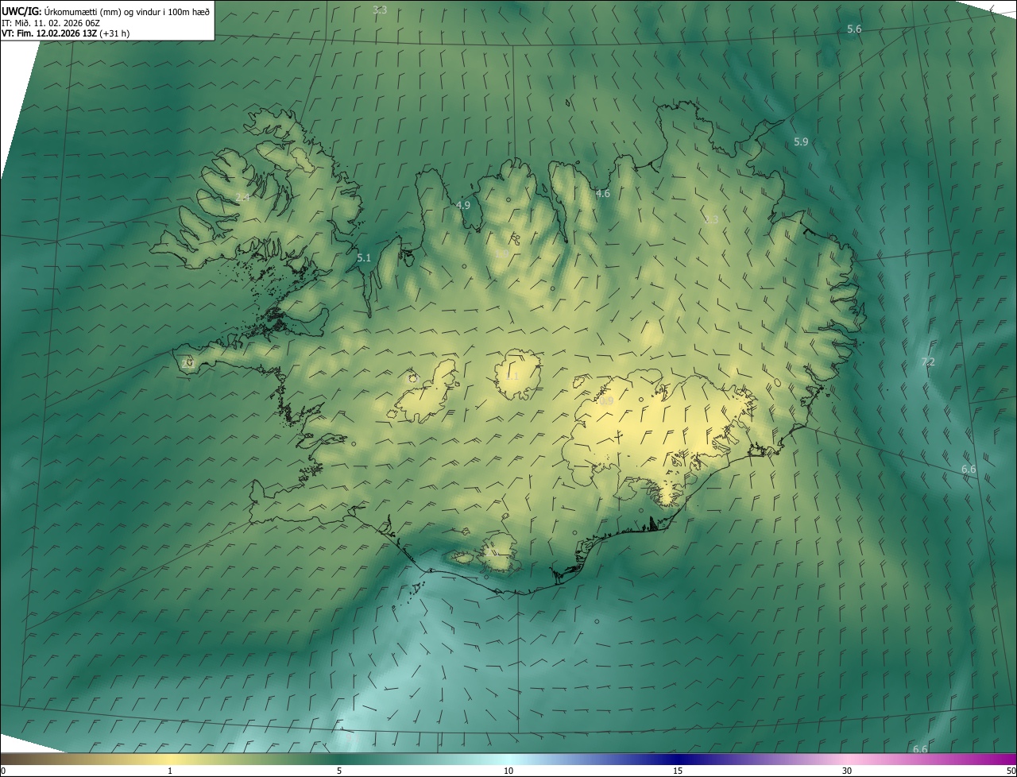Click the 15 tick on the colorbar
Screen dimensions: 1017x777
click(678, 771)
